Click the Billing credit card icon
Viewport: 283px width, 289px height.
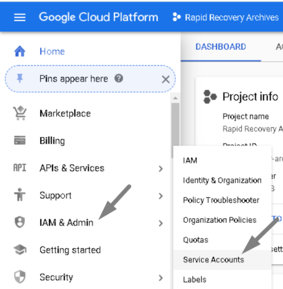(x=19, y=140)
